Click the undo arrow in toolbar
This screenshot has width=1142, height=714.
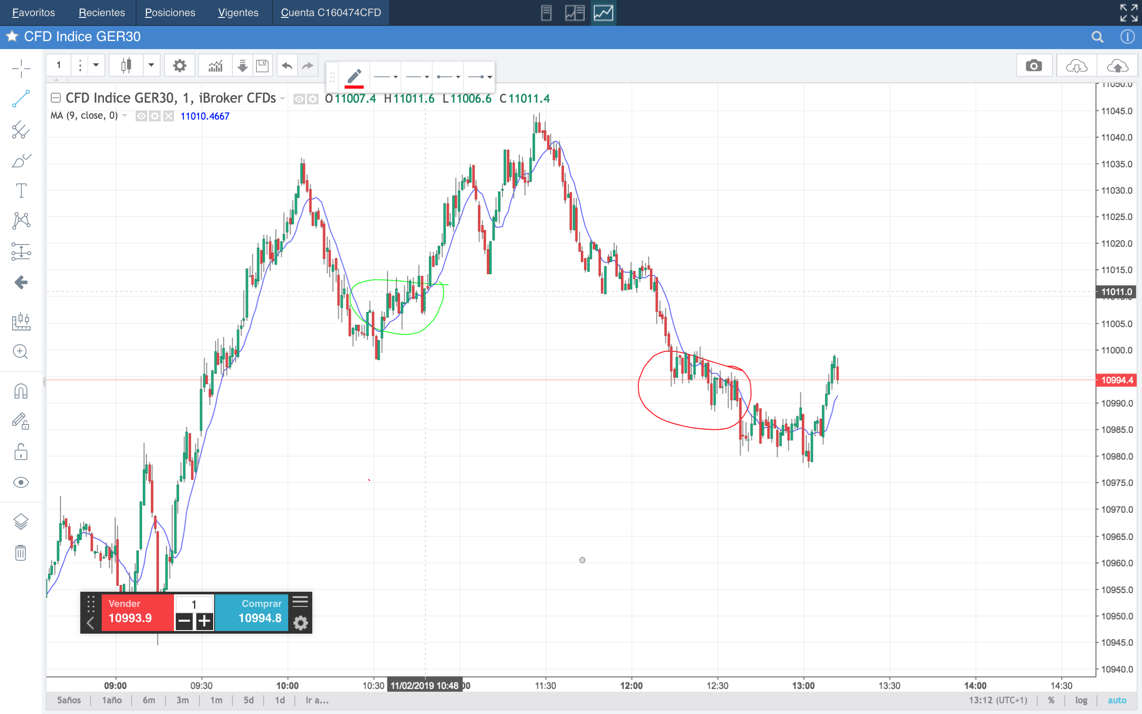[287, 66]
